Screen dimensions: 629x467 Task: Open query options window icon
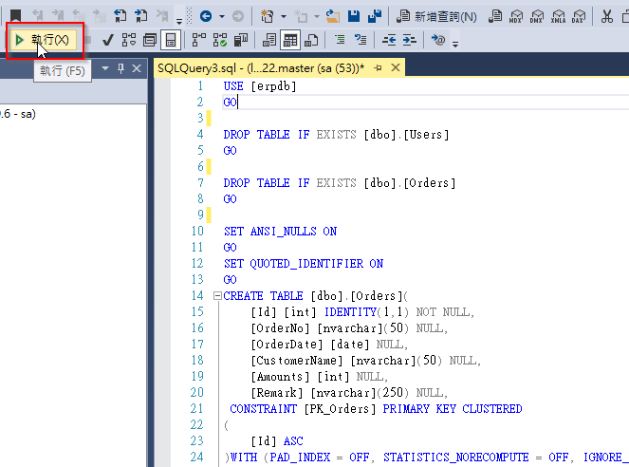[150, 40]
